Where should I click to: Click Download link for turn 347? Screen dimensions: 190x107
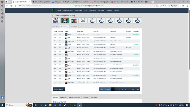point(135,65)
